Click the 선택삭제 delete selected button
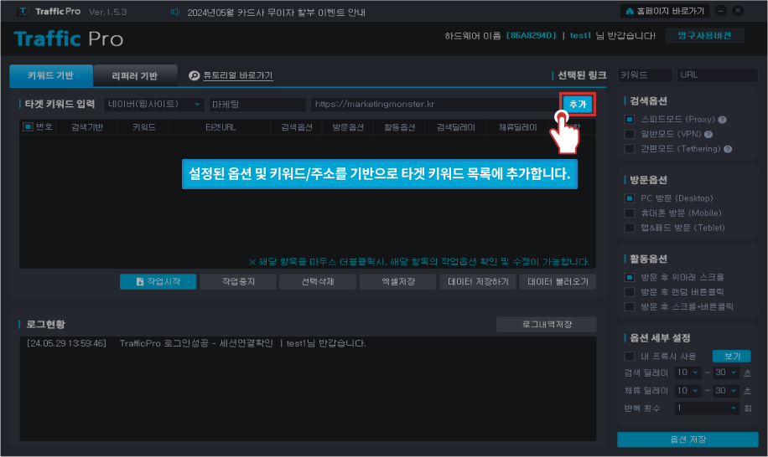The image size is (768, 457). pos(318,281)
